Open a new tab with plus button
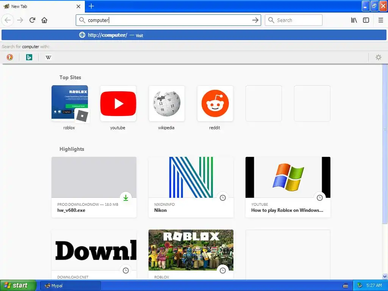The image size is (388, 291). tap(91, 6)
